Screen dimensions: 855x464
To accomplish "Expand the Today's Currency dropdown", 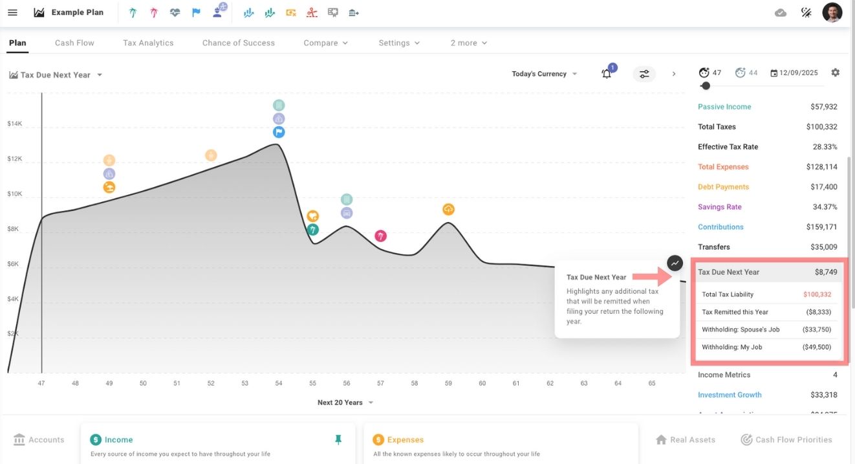I will [544, 74].
